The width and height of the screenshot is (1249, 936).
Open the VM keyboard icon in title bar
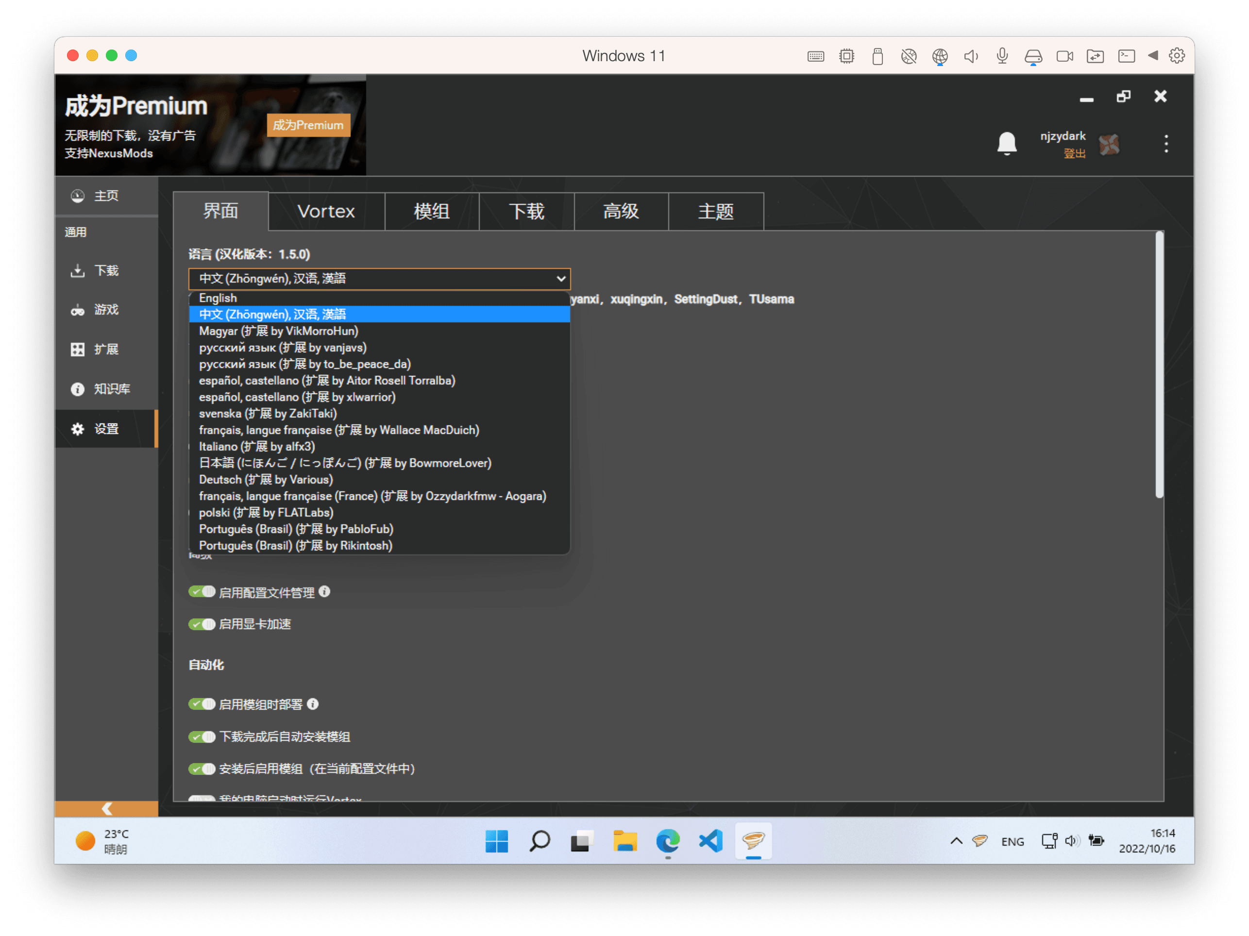[x=815, y=56]
